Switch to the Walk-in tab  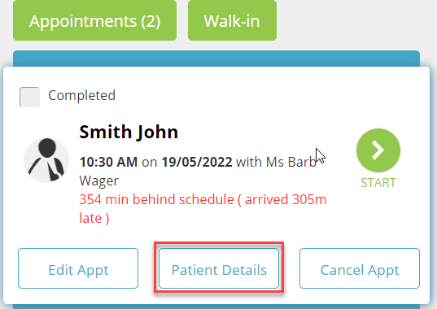(x=232, y=20)
